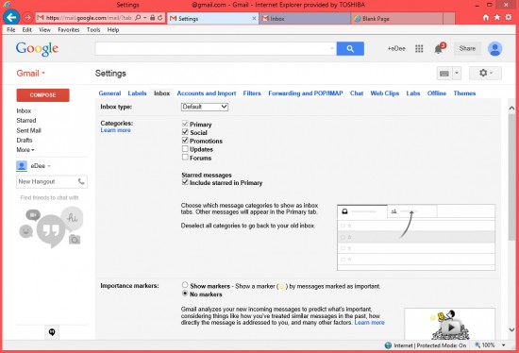Open the +eDee profile link
Screen dimensions: 519x353
[396, 49]
